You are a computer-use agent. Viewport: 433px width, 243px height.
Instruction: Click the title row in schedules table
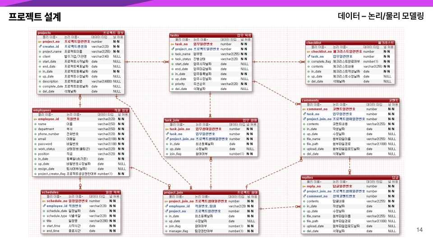click(x=81, y=220)
